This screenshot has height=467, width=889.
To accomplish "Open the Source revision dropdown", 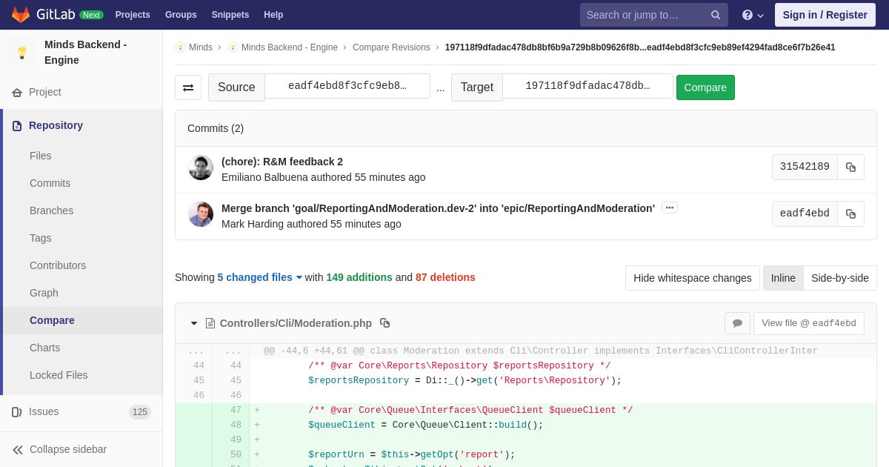I will 347,86.
